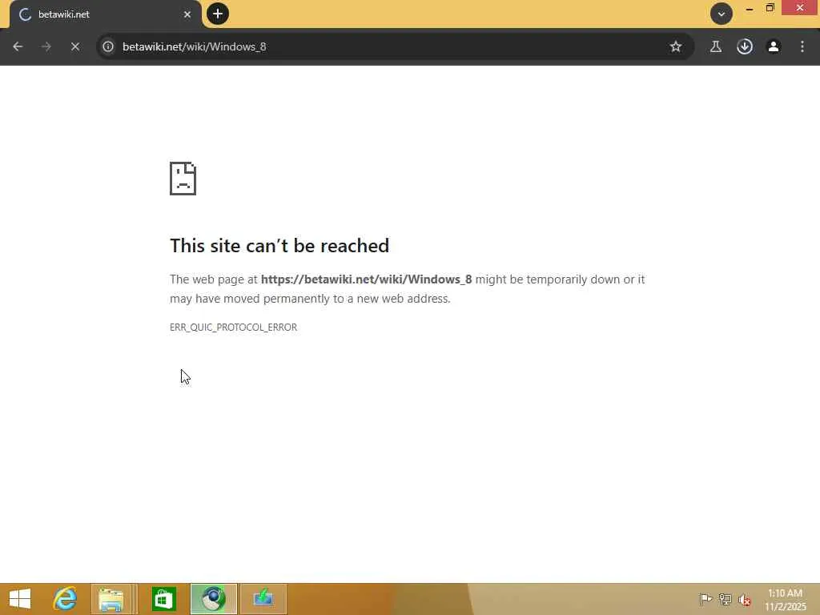Click the active browser taskbar icon
Screen dimensions: 820x615
click(x=214, y=599)
